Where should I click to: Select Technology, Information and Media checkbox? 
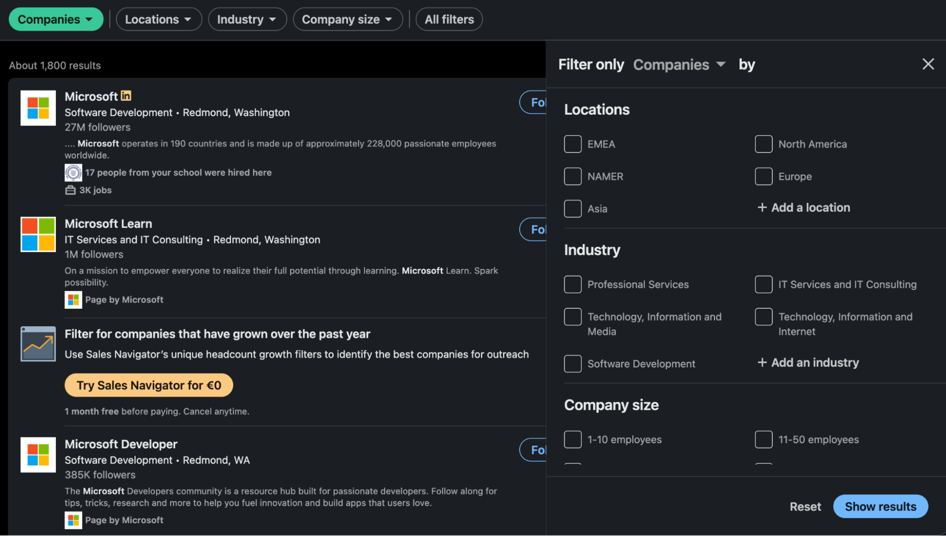(x=573, y=317)
